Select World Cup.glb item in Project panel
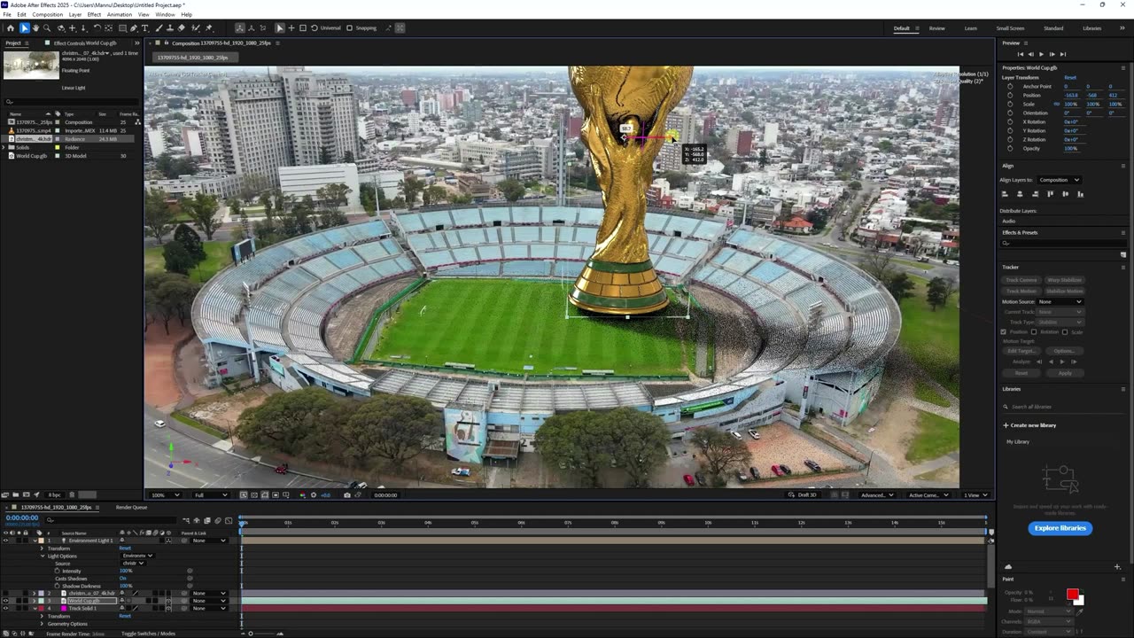Image resolution: width=1134 pixels, height=638 pixels. (31, 156)
